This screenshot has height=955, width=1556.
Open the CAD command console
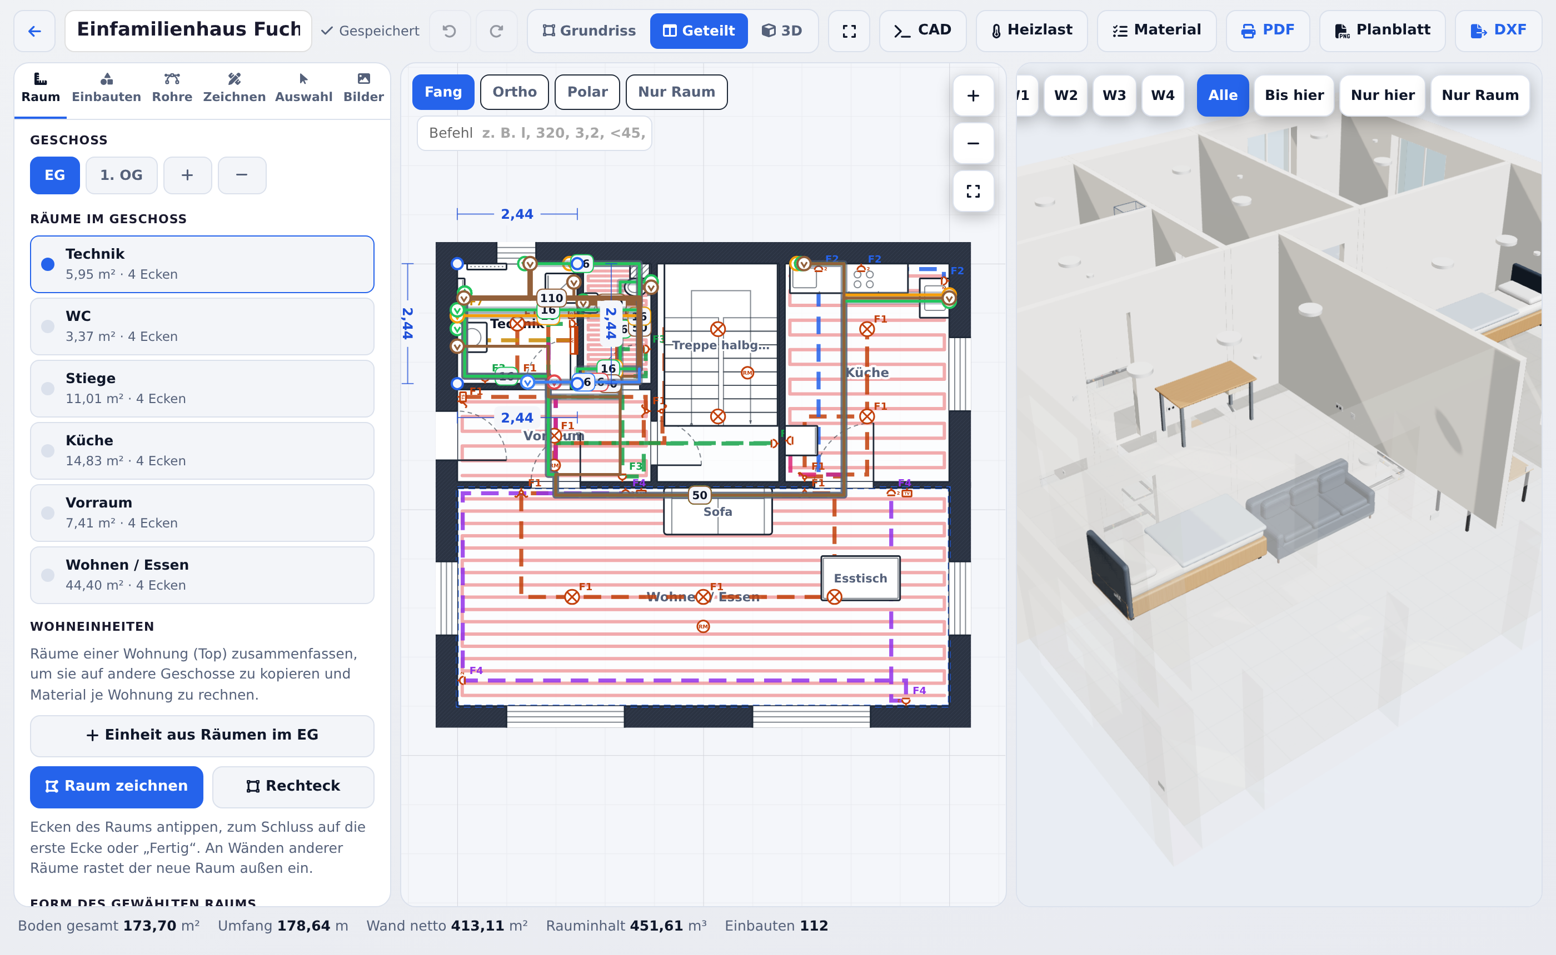(x=922, y=31)
